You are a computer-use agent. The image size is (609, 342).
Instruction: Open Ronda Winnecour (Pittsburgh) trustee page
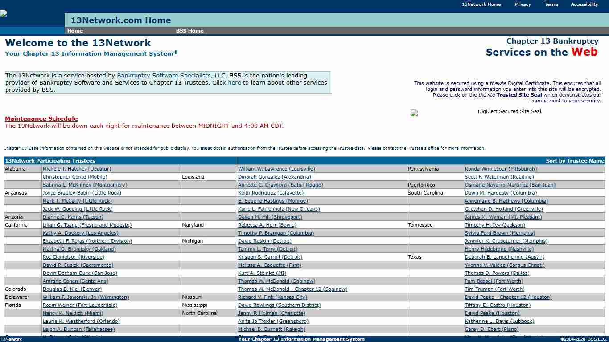501,169
